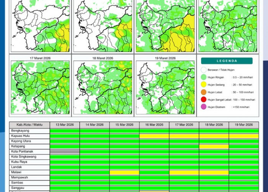The image size is (268, 192).
Task: Select the orange Hujan Lebat legend circle
Action: point(203,92)
